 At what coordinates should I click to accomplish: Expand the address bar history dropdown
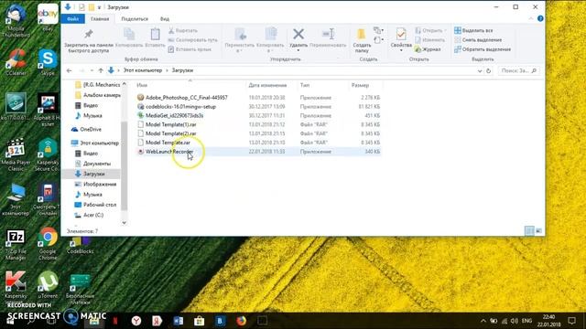click(480, 71)
